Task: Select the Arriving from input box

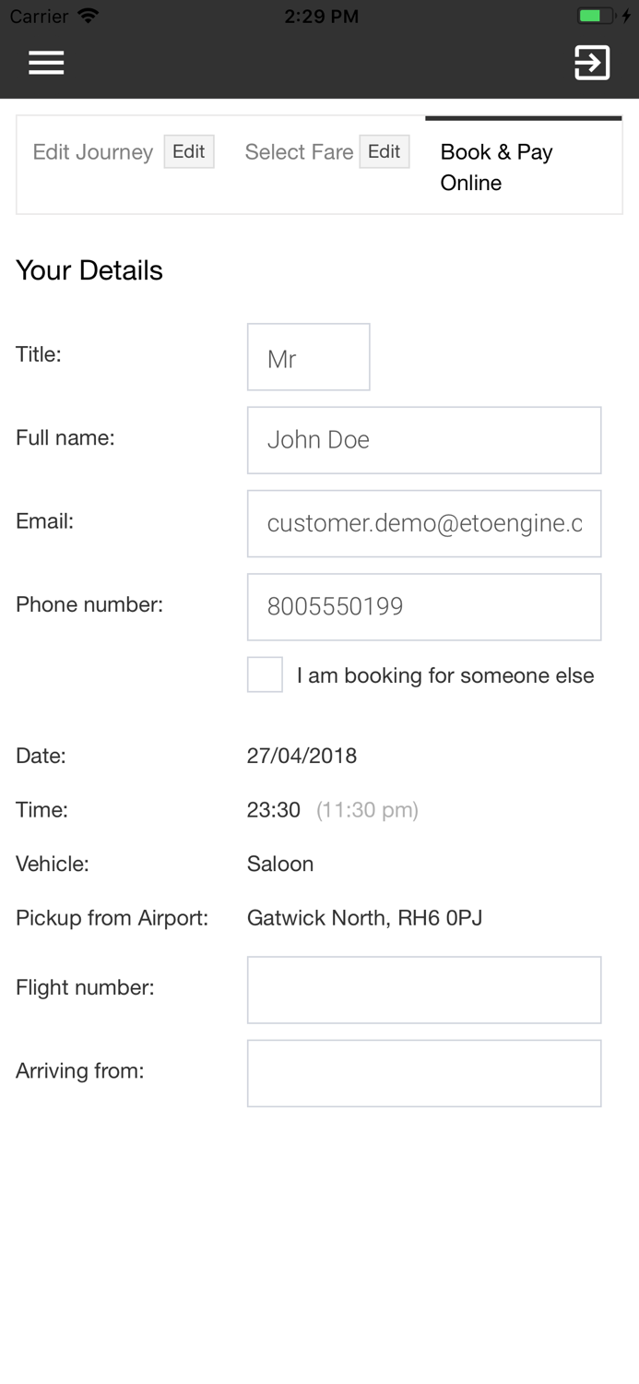Action: pos(424,1072)
